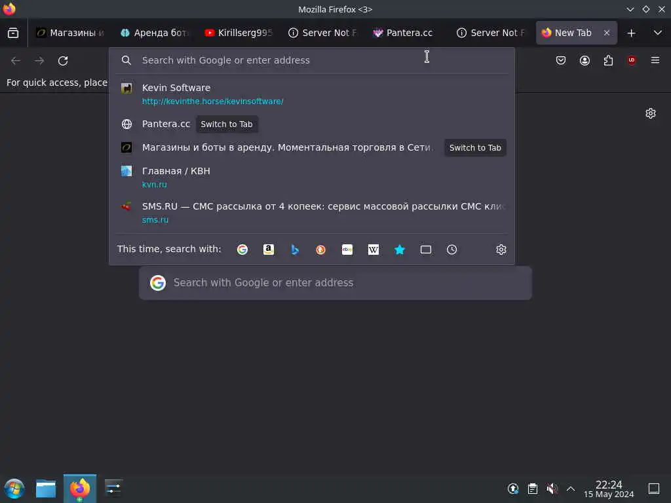Viewport: 671px width, 503px height.
Task: Open kvn.ru link
Action: point(155,184)
